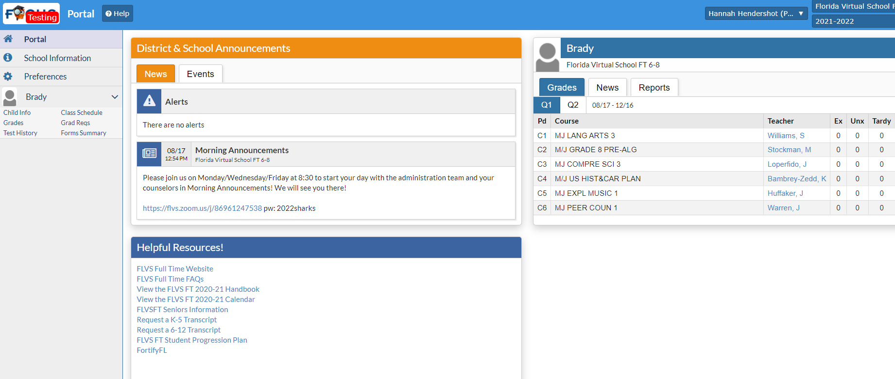895x379 pixels.
Task: Click teacher Huffaker, J link
Action: (x=785, y=193)
